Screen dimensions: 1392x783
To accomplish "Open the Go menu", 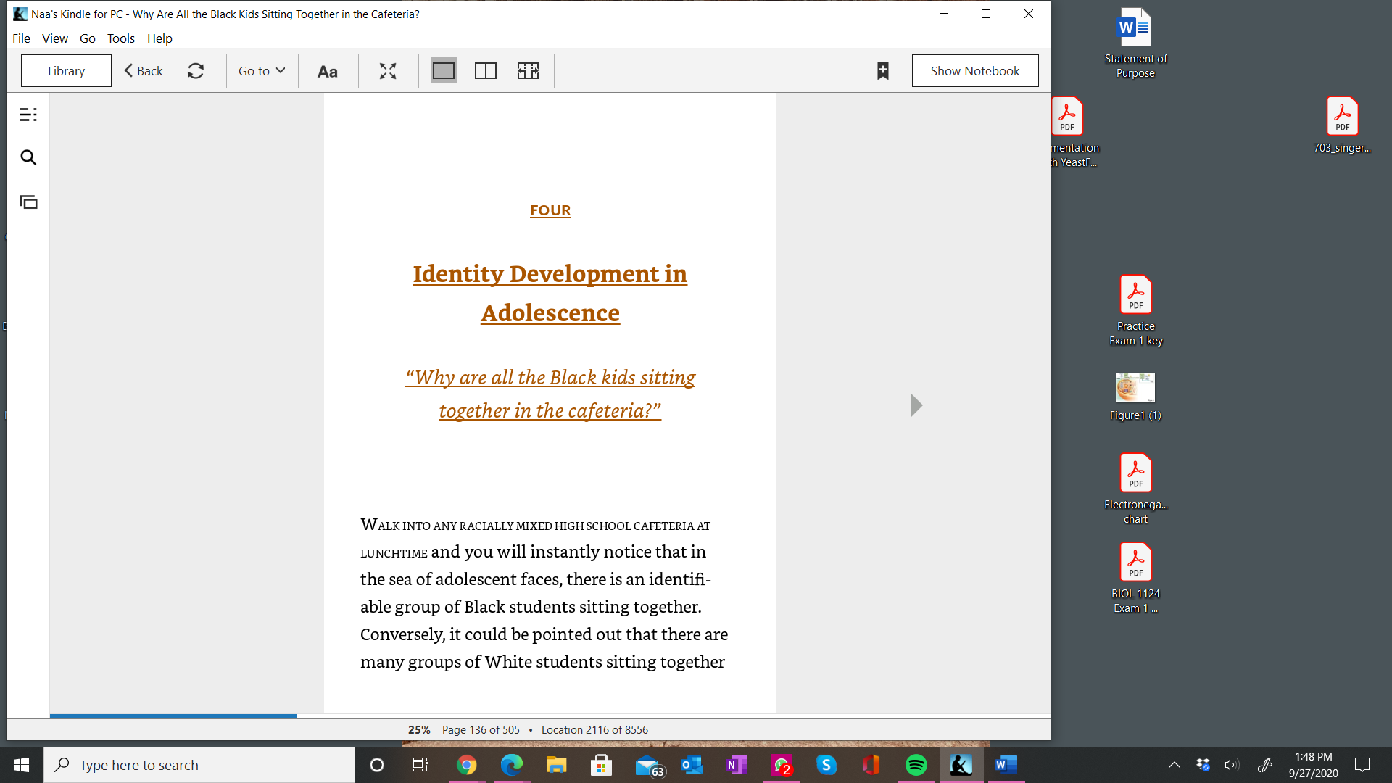I will [88, 38].
